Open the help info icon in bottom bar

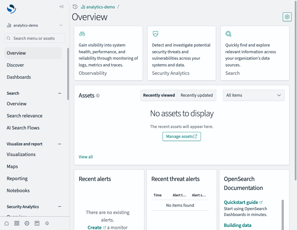coord(47,223)
